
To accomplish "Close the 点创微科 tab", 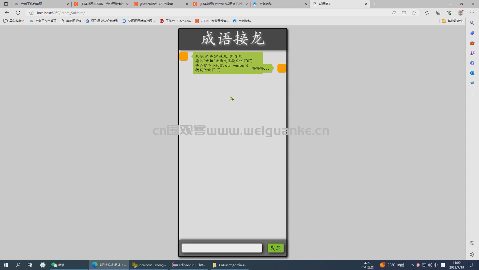I will click(306, 4).
